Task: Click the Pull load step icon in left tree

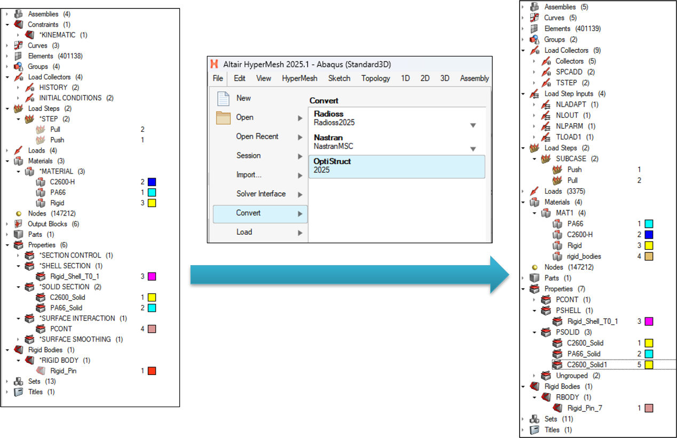Action: (x=41, y=130)
